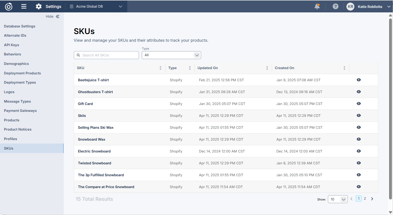Click the Settings gear icon
This screenshot has width=393, height=215.
coord(39,7)
